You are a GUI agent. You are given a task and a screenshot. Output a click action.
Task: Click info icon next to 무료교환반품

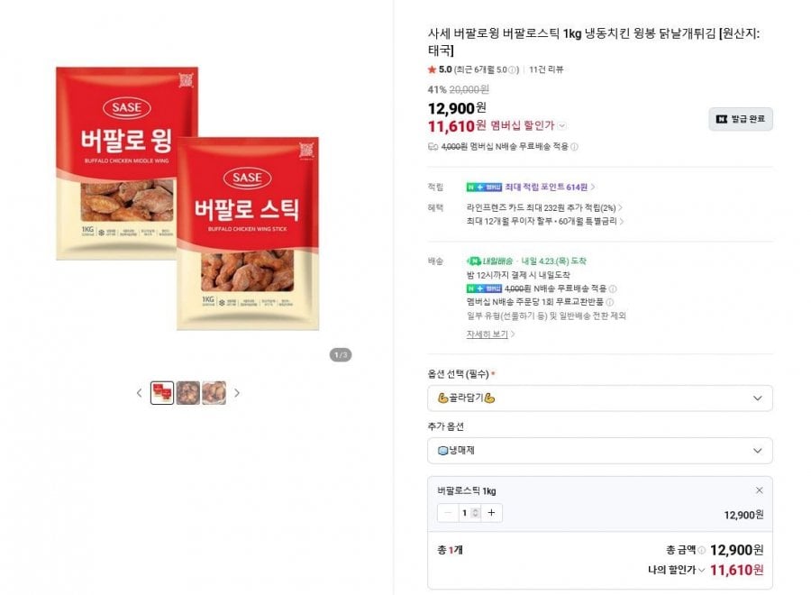click(611, 302)
